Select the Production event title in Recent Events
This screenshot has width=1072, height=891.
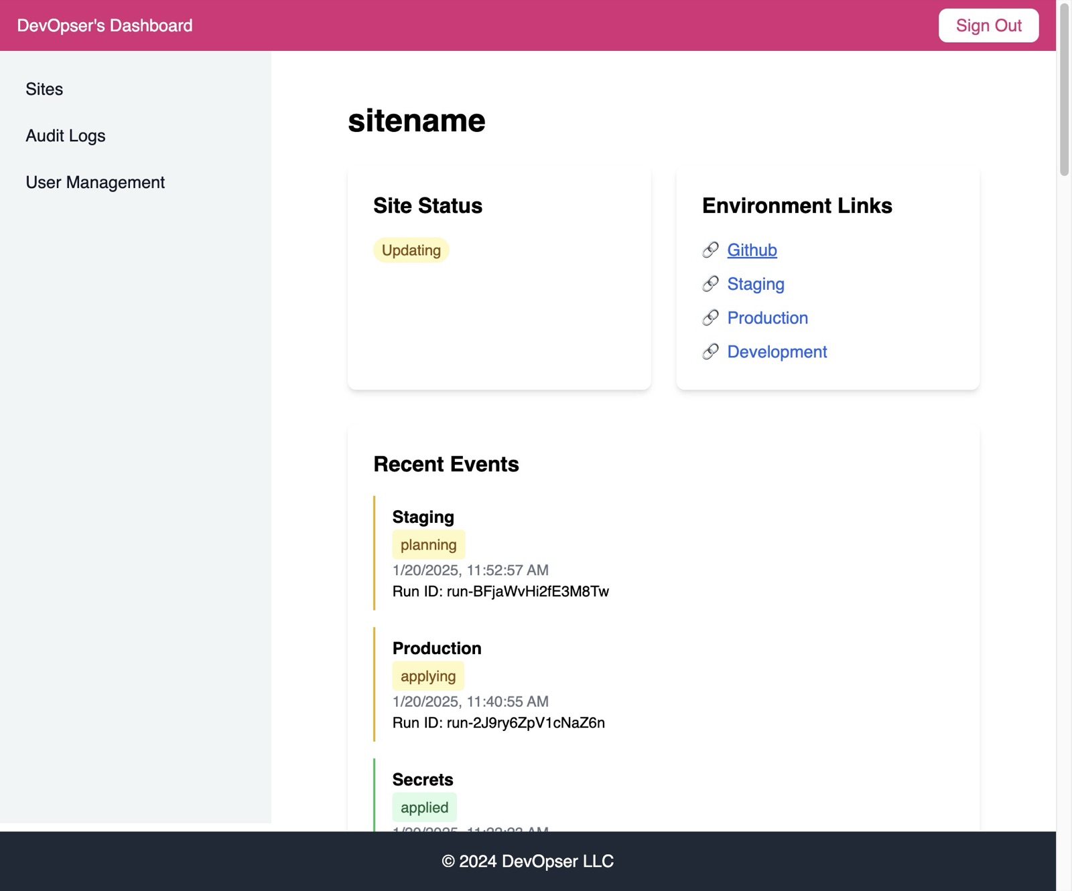click(437, 648)
